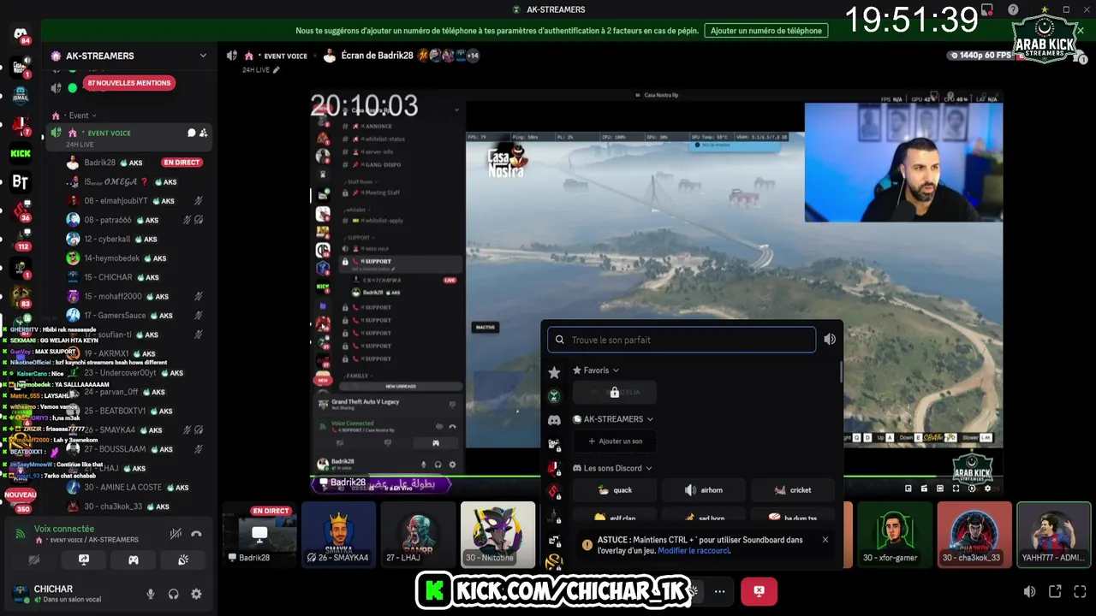Select 30 - xfor-gamer participant tile
The height and width of the screenshot is (616, 1096).
click(x=895, y=535)
